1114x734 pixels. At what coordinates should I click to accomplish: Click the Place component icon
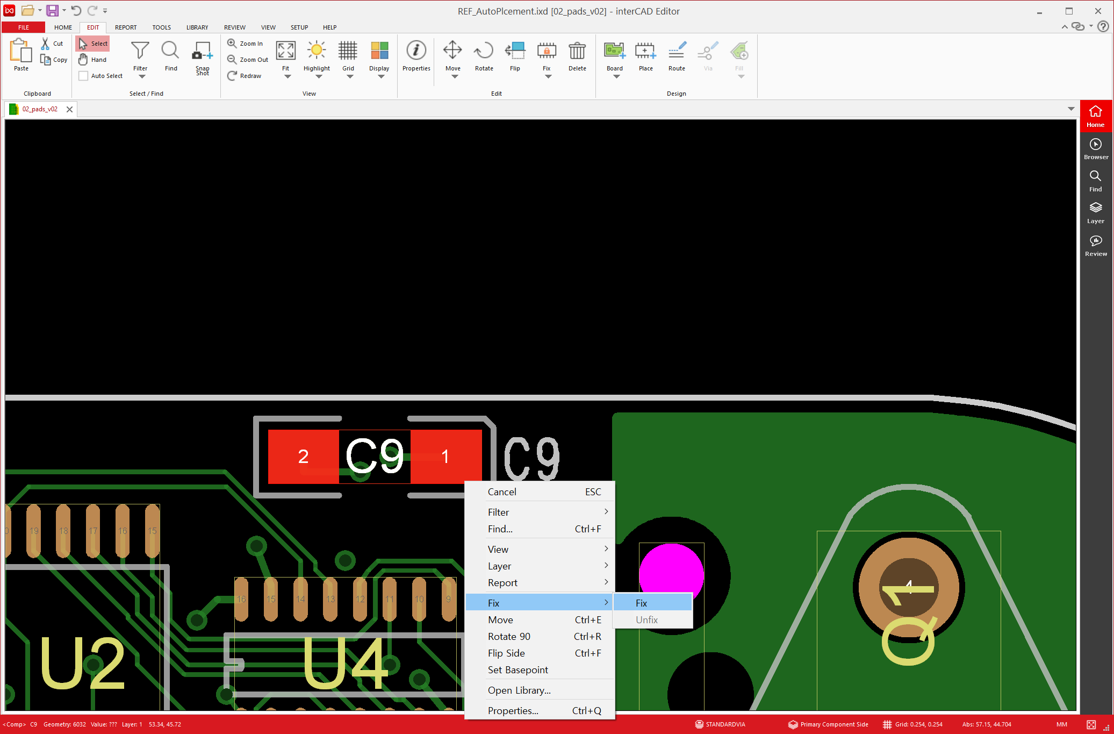click(645, 52)
